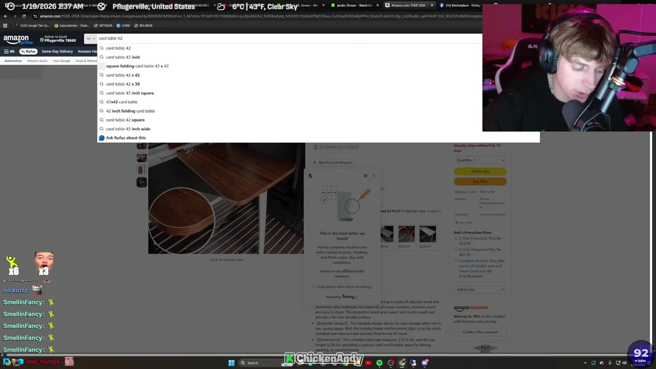Reload the page with the browser refresh button

click(24, 16)
